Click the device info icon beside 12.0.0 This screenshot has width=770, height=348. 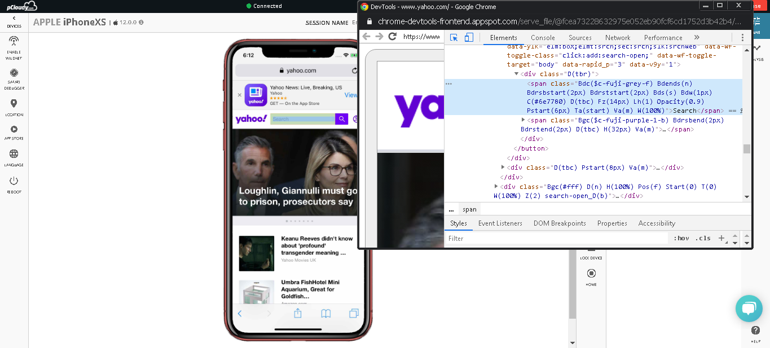click(x=141, y=23)
